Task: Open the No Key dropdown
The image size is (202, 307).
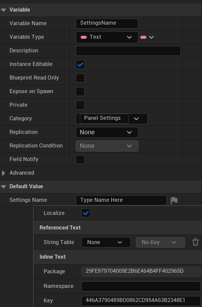Action: pyautogui.click(x=160, y=243)
